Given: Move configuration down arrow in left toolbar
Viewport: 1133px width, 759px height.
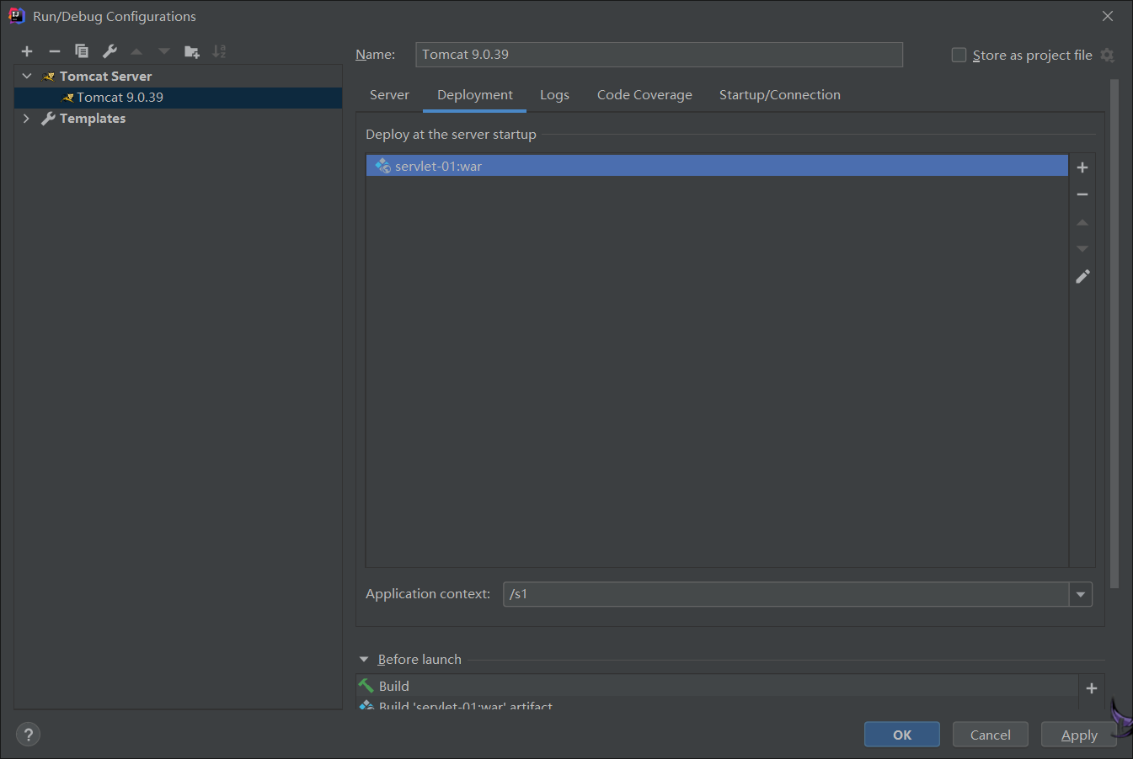Looking at the screenshot, I should pyautogui.click(x=164, y=51).
